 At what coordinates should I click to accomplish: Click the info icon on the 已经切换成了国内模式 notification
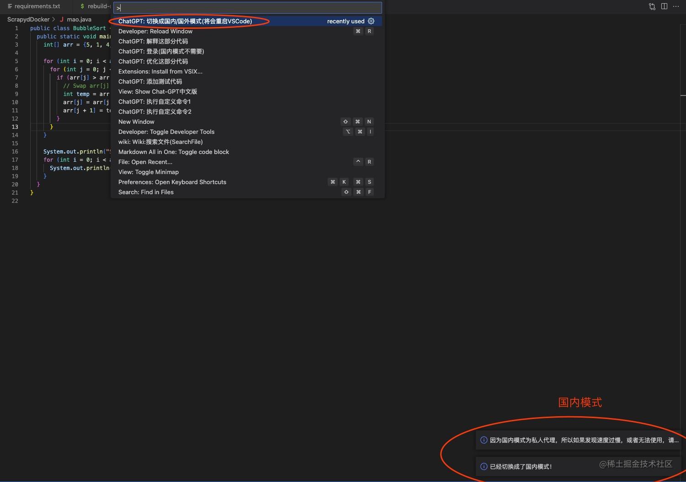click(484, 466)
